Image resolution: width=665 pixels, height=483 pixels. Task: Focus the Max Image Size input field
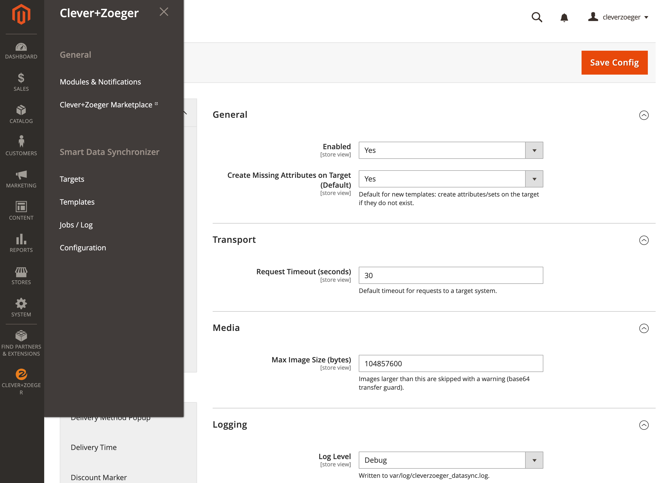(x=451, y=363)
